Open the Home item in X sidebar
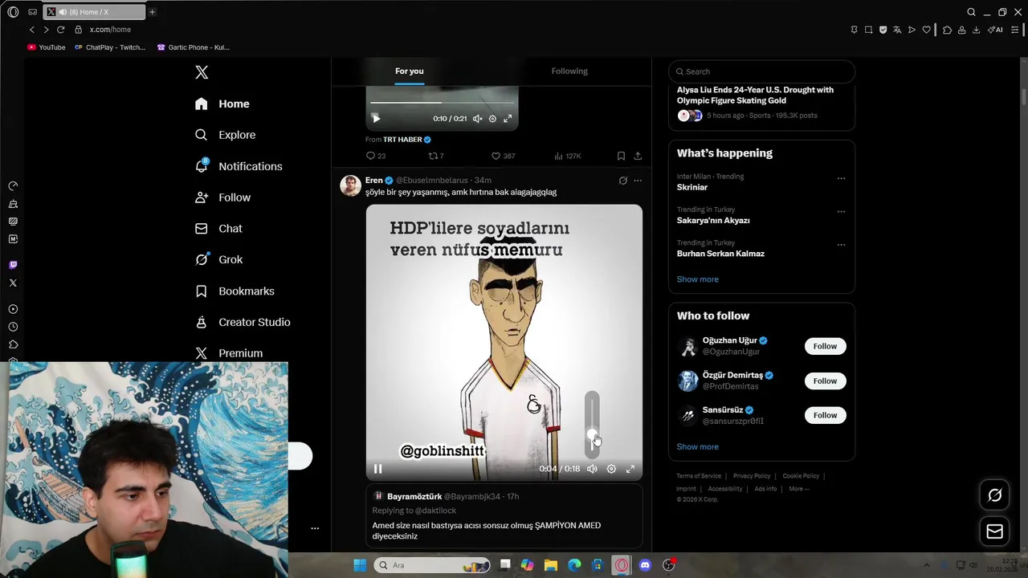The height and width of the screenshot is (578, 1028). pos(222,104)
